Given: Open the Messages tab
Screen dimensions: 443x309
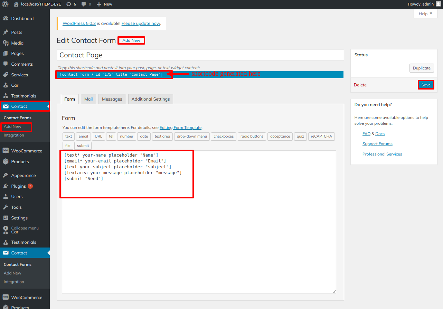Looking at the screenshot, I should click(x=112, y=99).
